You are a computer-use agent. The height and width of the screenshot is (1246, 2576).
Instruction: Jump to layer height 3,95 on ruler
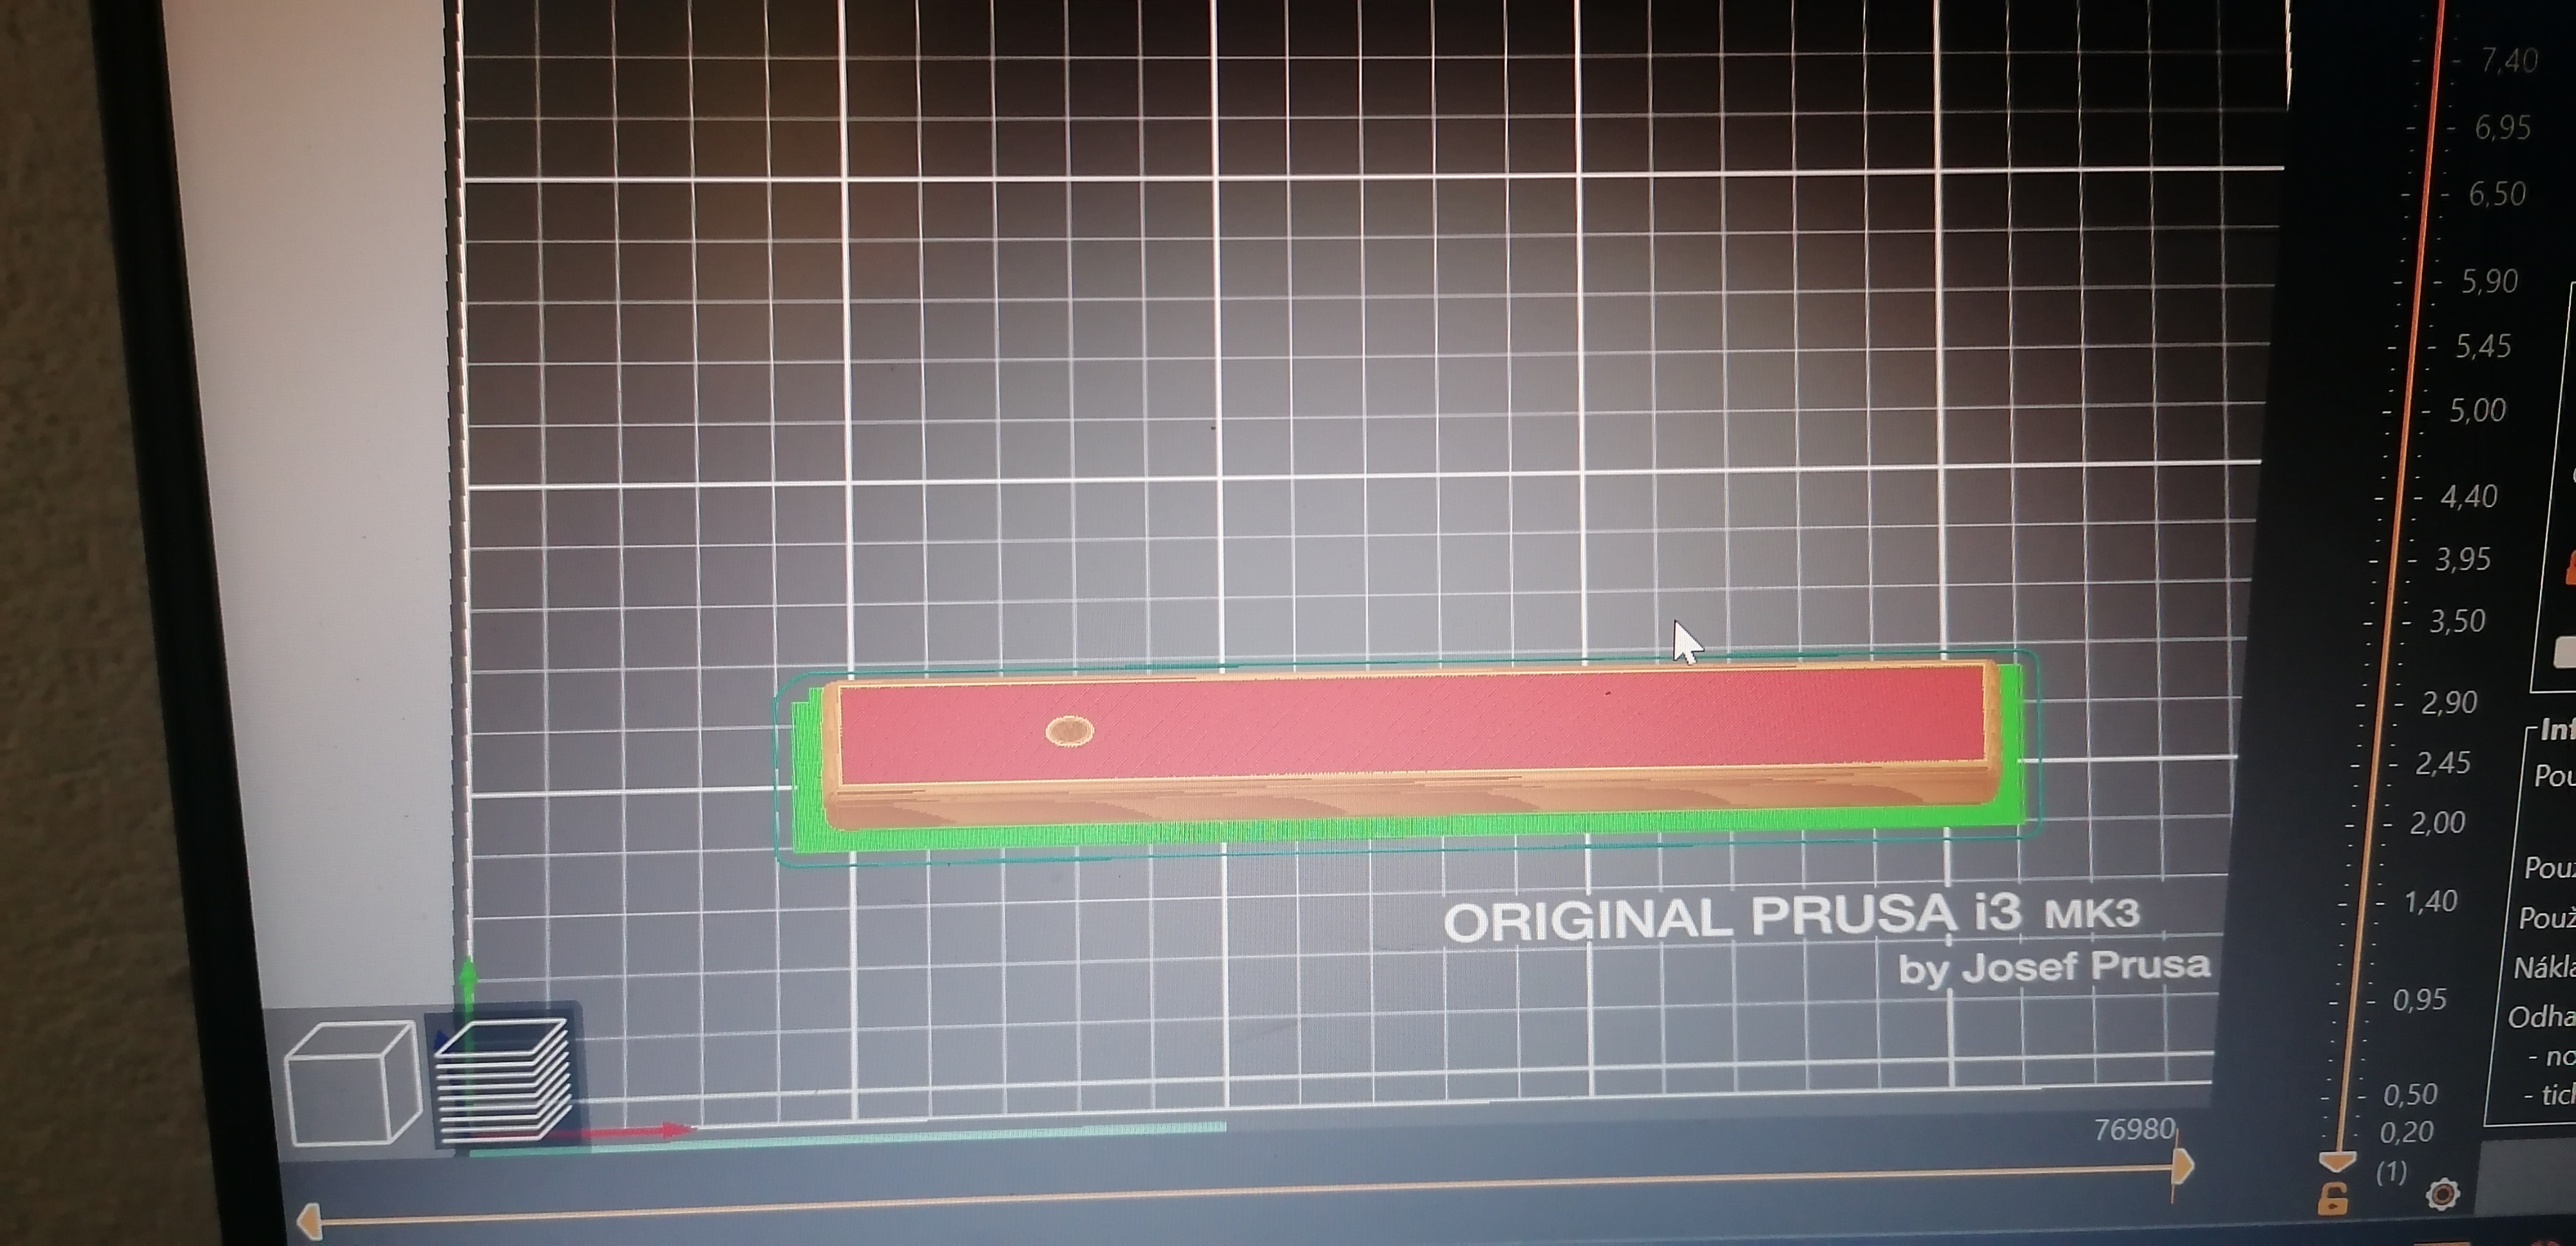click(2462, 559)
